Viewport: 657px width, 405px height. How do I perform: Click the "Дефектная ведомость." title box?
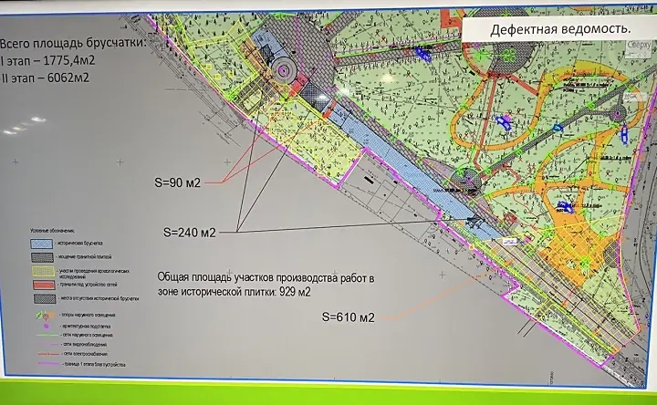pos(559,29)
